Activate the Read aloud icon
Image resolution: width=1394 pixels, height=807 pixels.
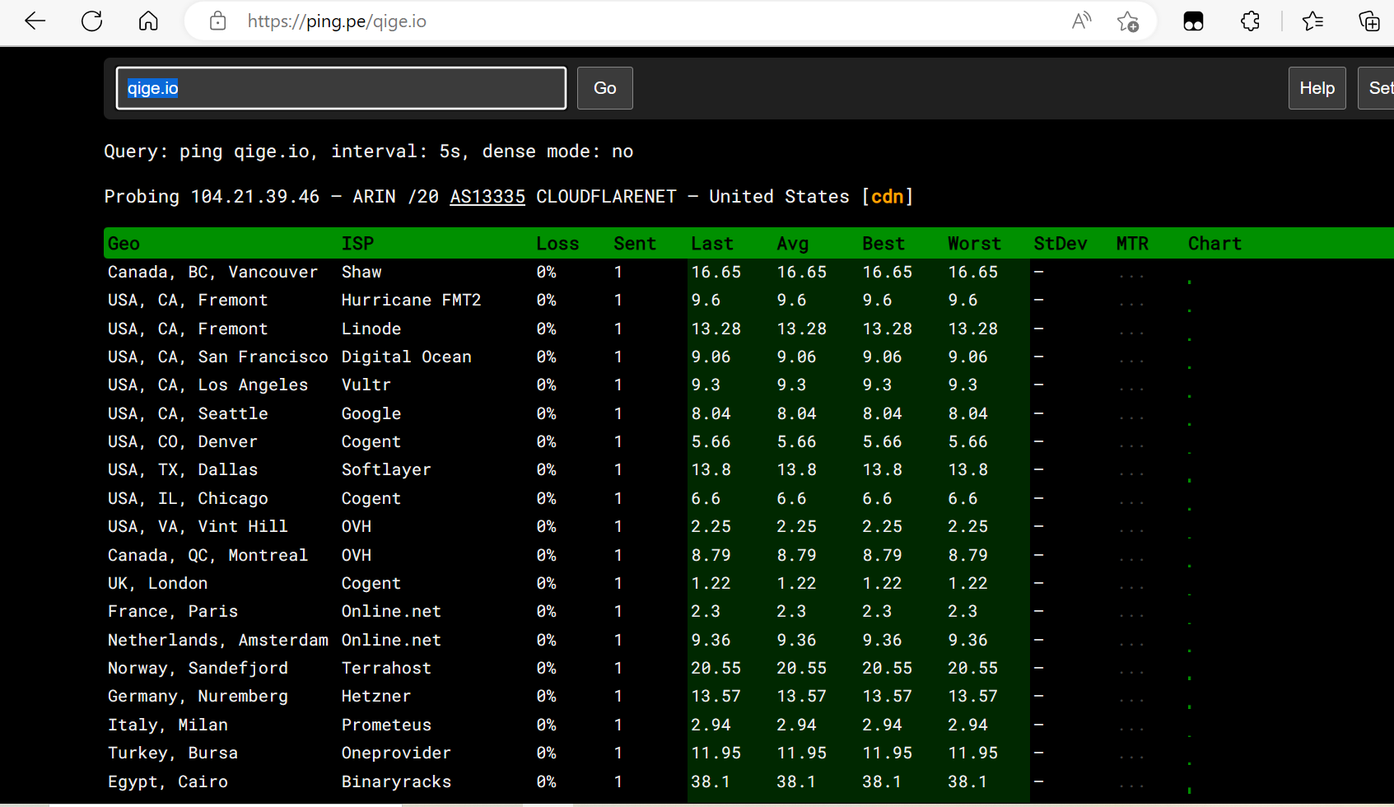tap(1081, 21)
